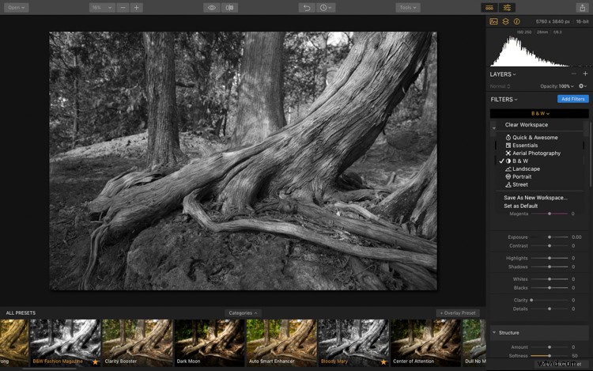Image resolution: width=593 pixels, height=371 pixels.
Task: Choose Save As New Workspace
Action: pos(535,198)
